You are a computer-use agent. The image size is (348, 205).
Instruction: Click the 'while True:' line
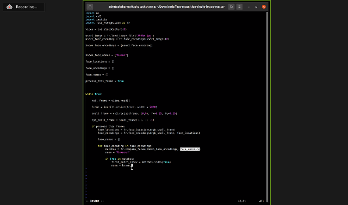(94, 94)
